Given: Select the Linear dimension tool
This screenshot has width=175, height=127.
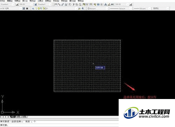Looking at the screenshot, I should click(56, 5).
